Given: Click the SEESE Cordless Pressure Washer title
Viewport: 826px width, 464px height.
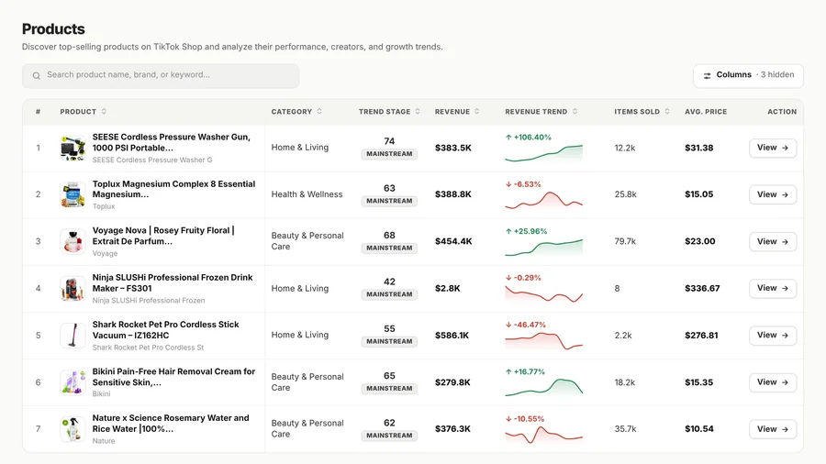Looking at the screenshot, I should [x=172, y=142].
